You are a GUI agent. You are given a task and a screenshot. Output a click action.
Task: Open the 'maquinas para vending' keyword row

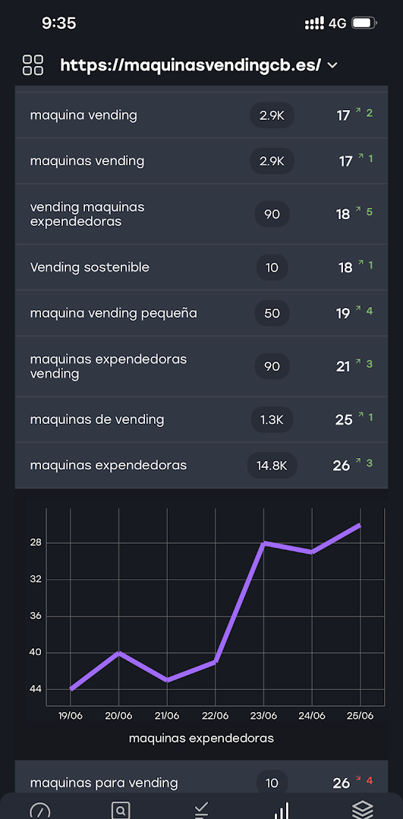click(x=201, y=783)
